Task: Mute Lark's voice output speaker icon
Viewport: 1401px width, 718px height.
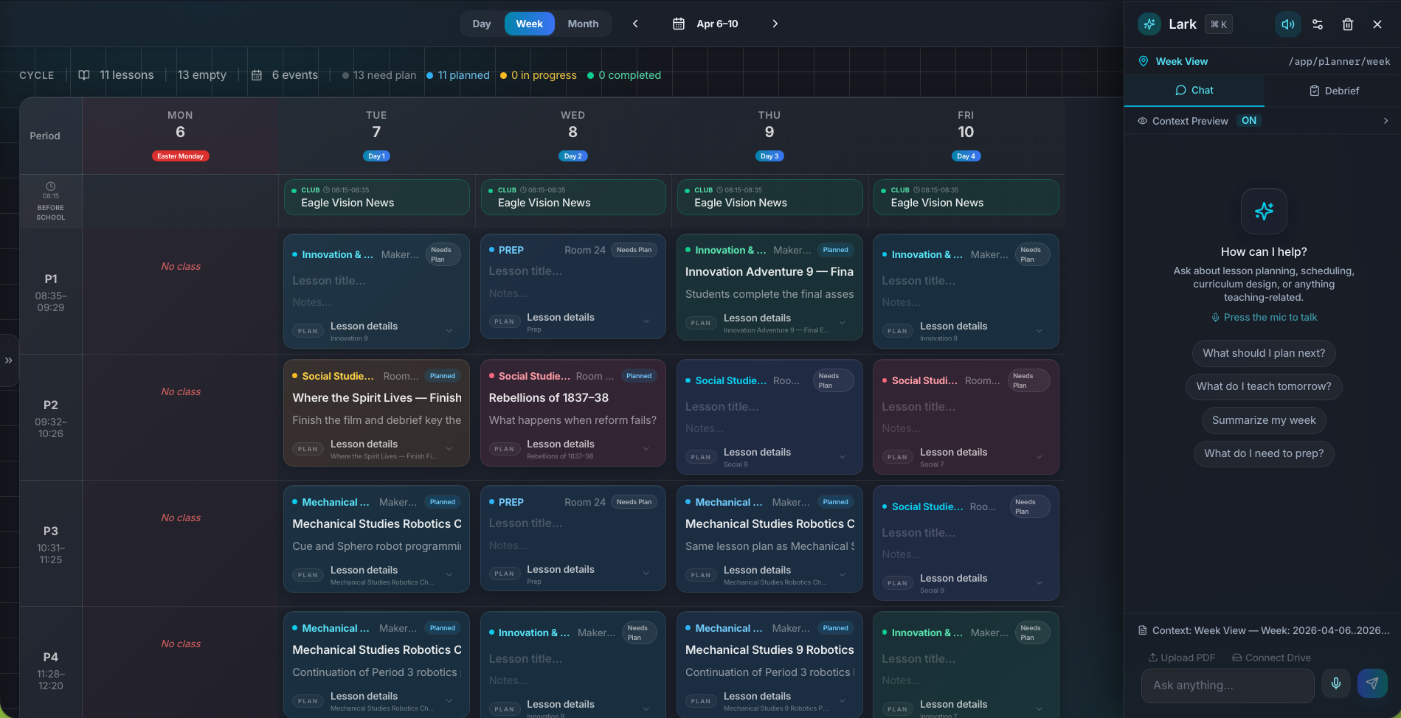Action: [x=1287, y=24]
